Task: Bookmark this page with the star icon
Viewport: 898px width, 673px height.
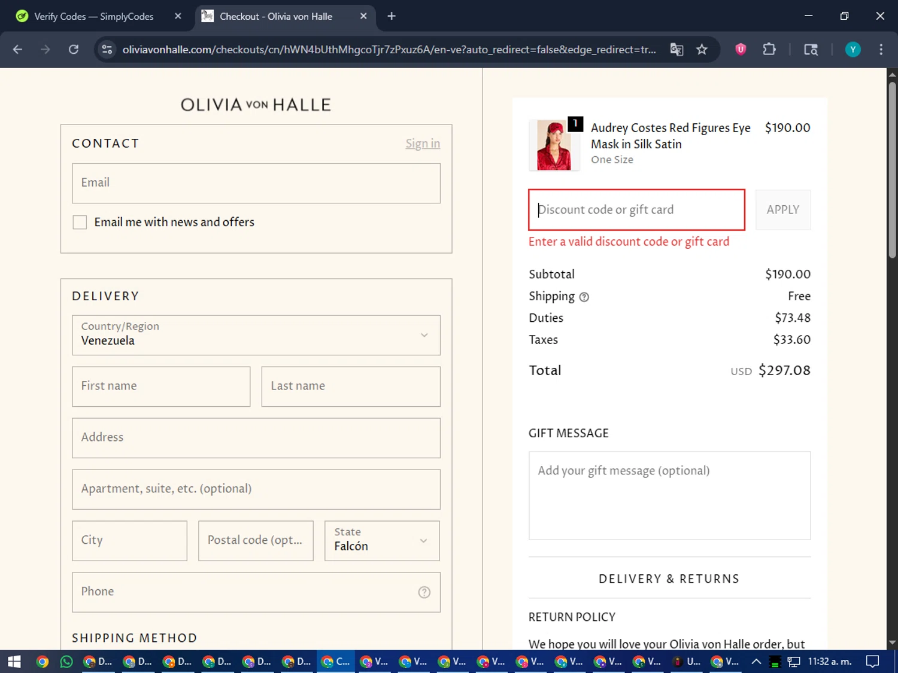Action: coord(702,50)
